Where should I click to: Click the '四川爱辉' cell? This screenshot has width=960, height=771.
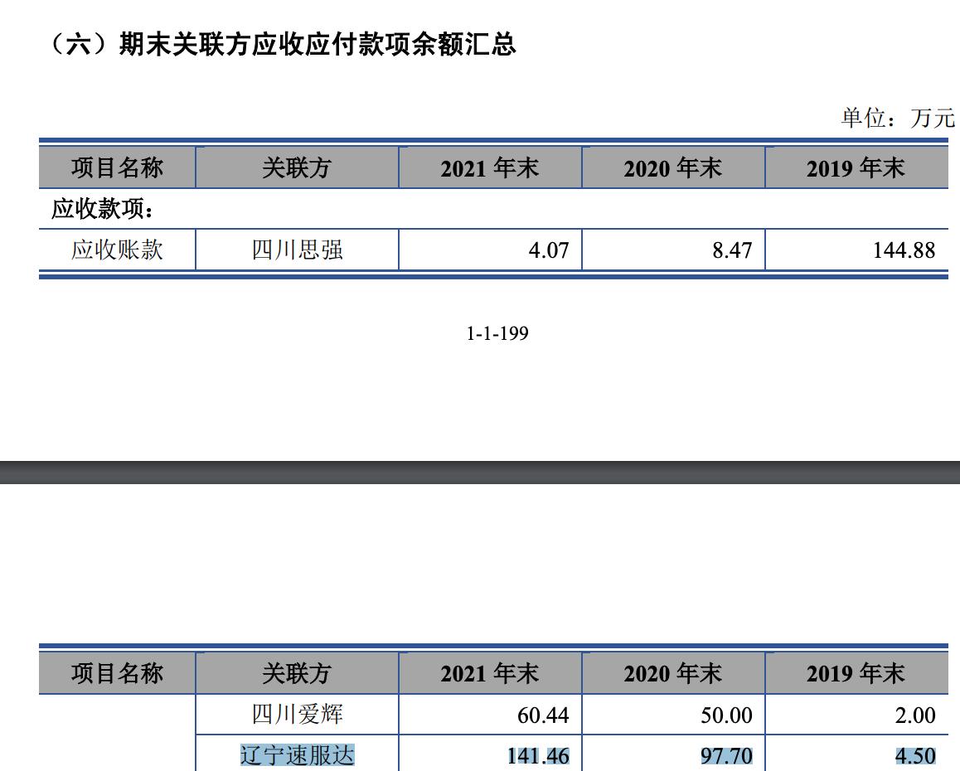(297, 715)
